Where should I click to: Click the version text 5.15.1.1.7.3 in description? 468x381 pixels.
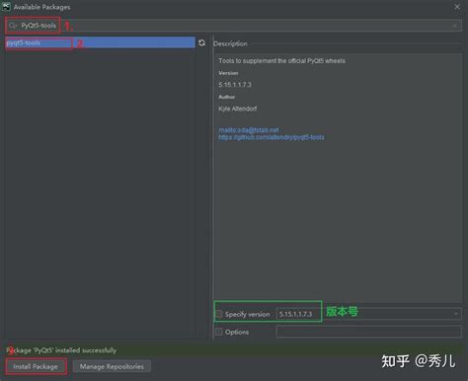click(x=235, y=85)
